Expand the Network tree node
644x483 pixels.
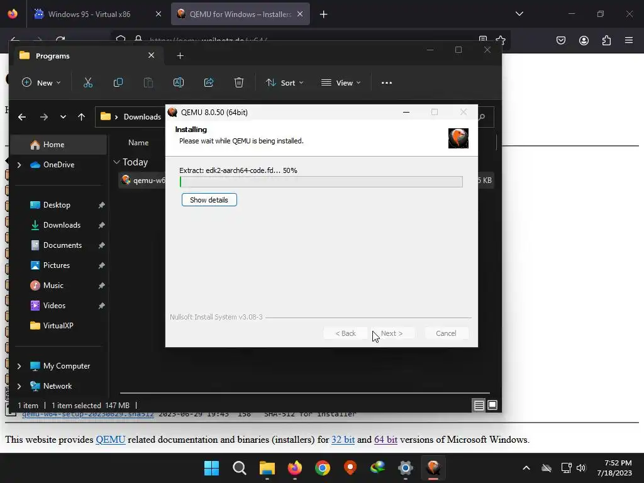point(19,386)
